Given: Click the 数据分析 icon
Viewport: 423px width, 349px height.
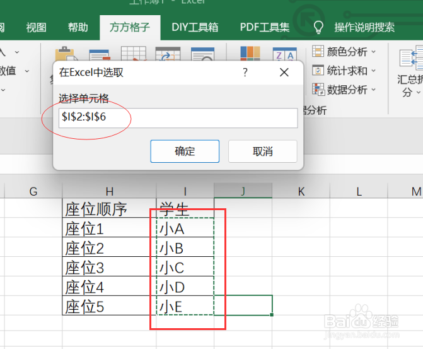Looking at the screenshot, I should pos(318,89).
